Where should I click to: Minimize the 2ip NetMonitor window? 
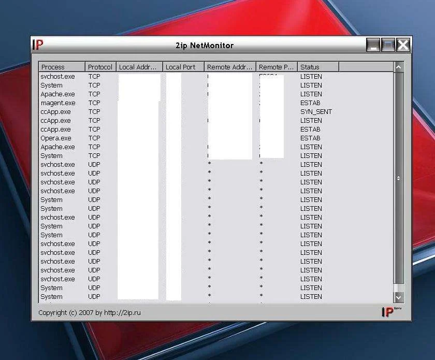373,45
